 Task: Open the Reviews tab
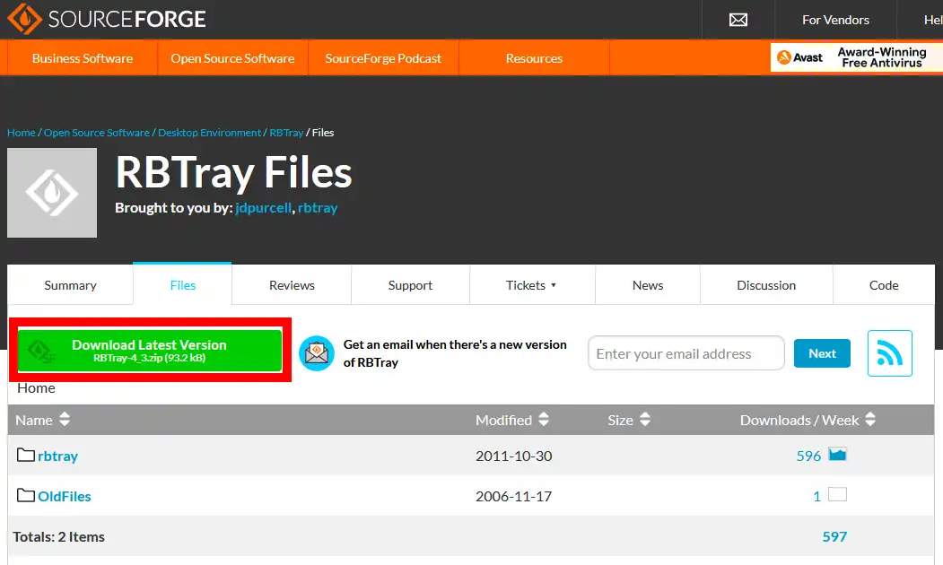292,285
